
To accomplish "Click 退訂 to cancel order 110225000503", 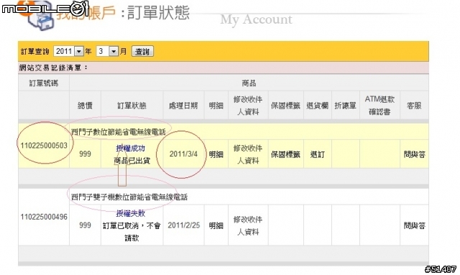I will (x=318, y=154).
